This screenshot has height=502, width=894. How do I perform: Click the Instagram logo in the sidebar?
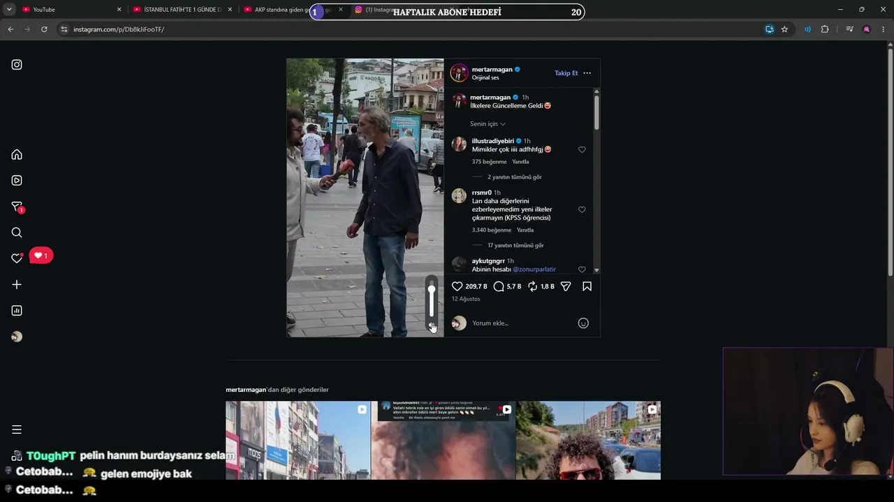[x=17, y=65]
